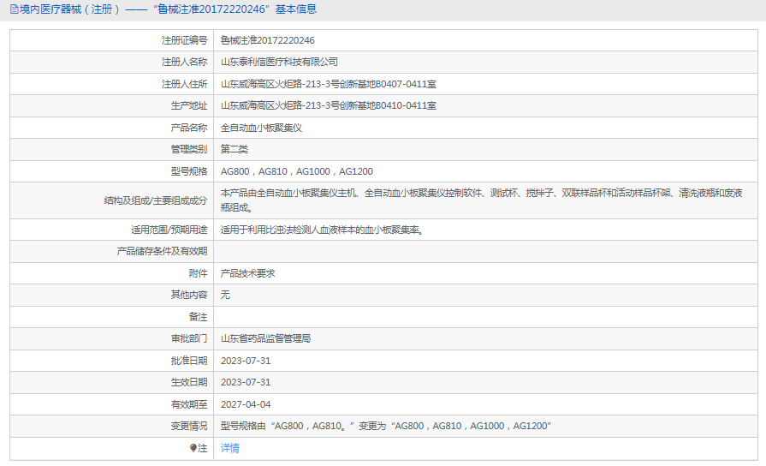Click the 管理类别 label
Screen dimensions: 766x466
(x=189, y=149)
